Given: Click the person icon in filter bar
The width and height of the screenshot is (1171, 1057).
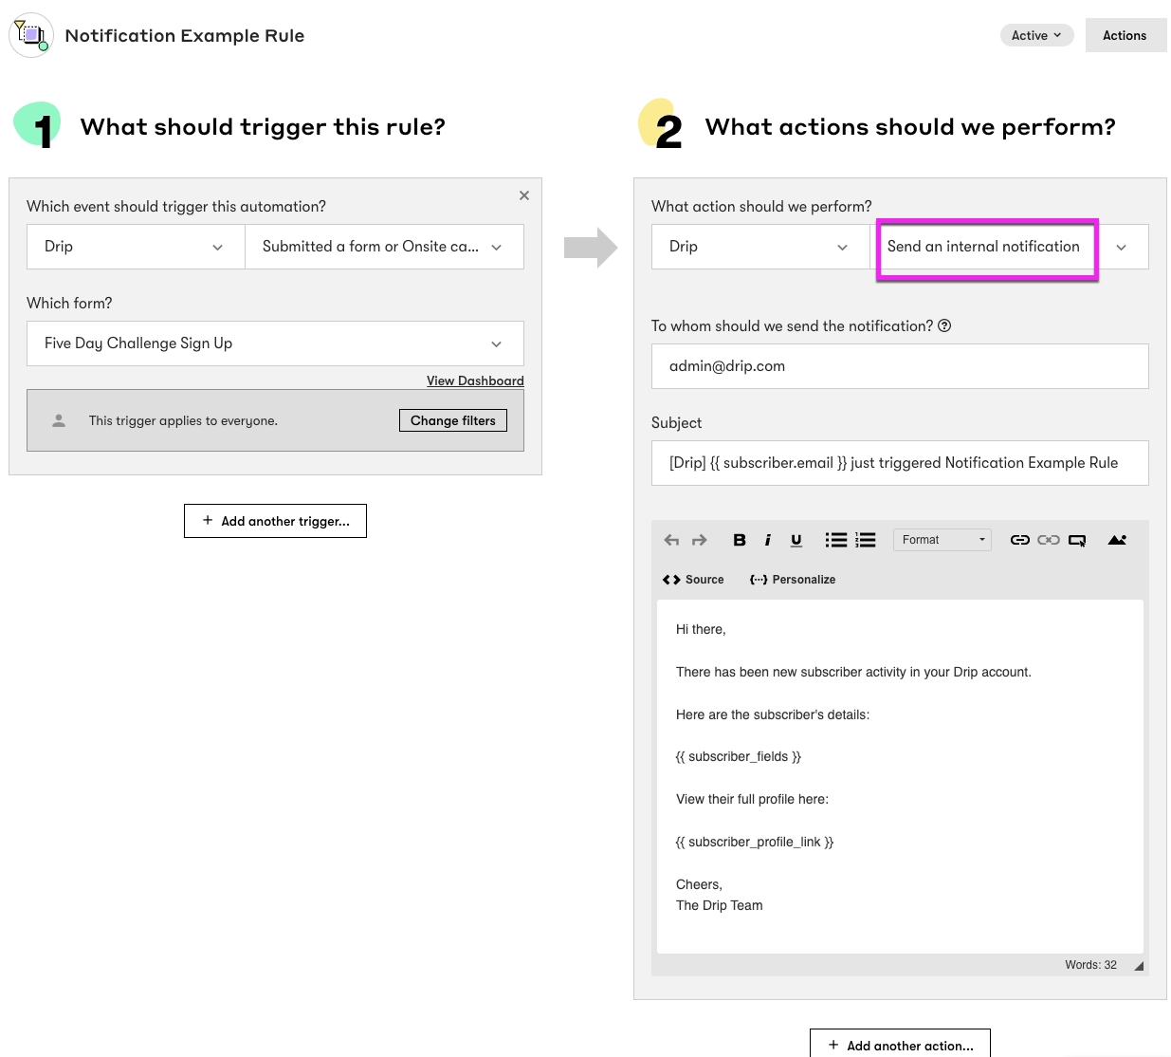Looking at the screenshot, I should tap(59, 420).
